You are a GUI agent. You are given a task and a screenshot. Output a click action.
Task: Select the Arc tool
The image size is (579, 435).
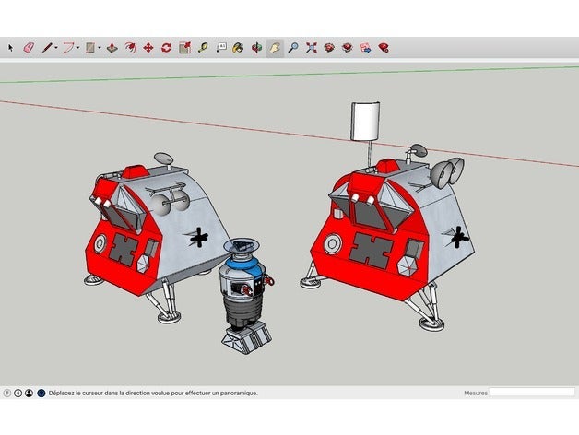click(x=68, y=48)
